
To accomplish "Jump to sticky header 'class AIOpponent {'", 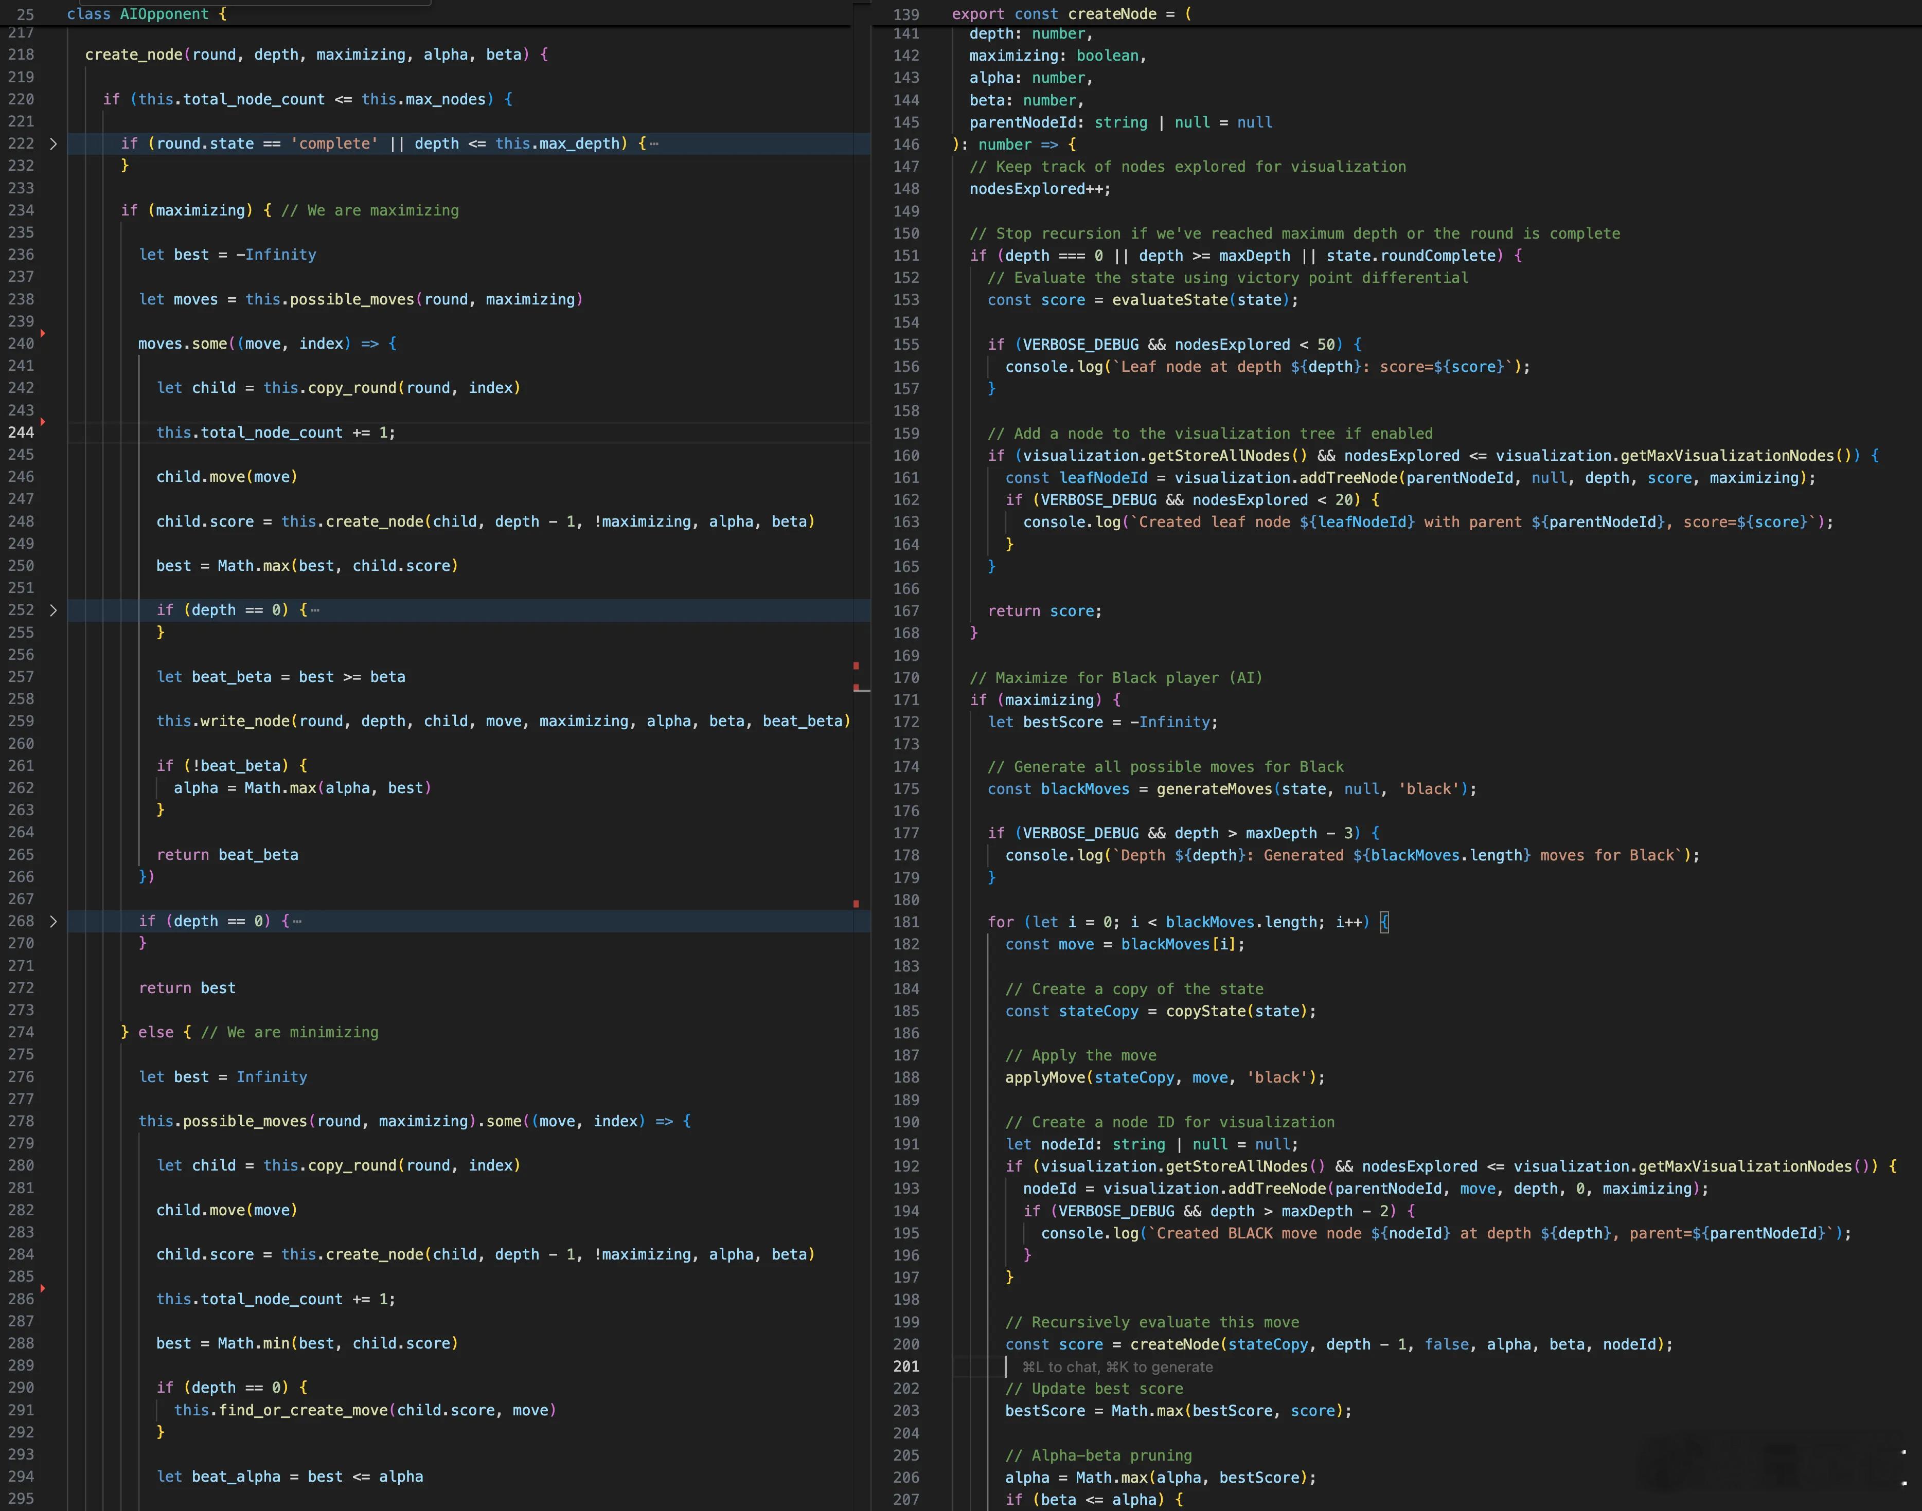I will click(147, 14).
